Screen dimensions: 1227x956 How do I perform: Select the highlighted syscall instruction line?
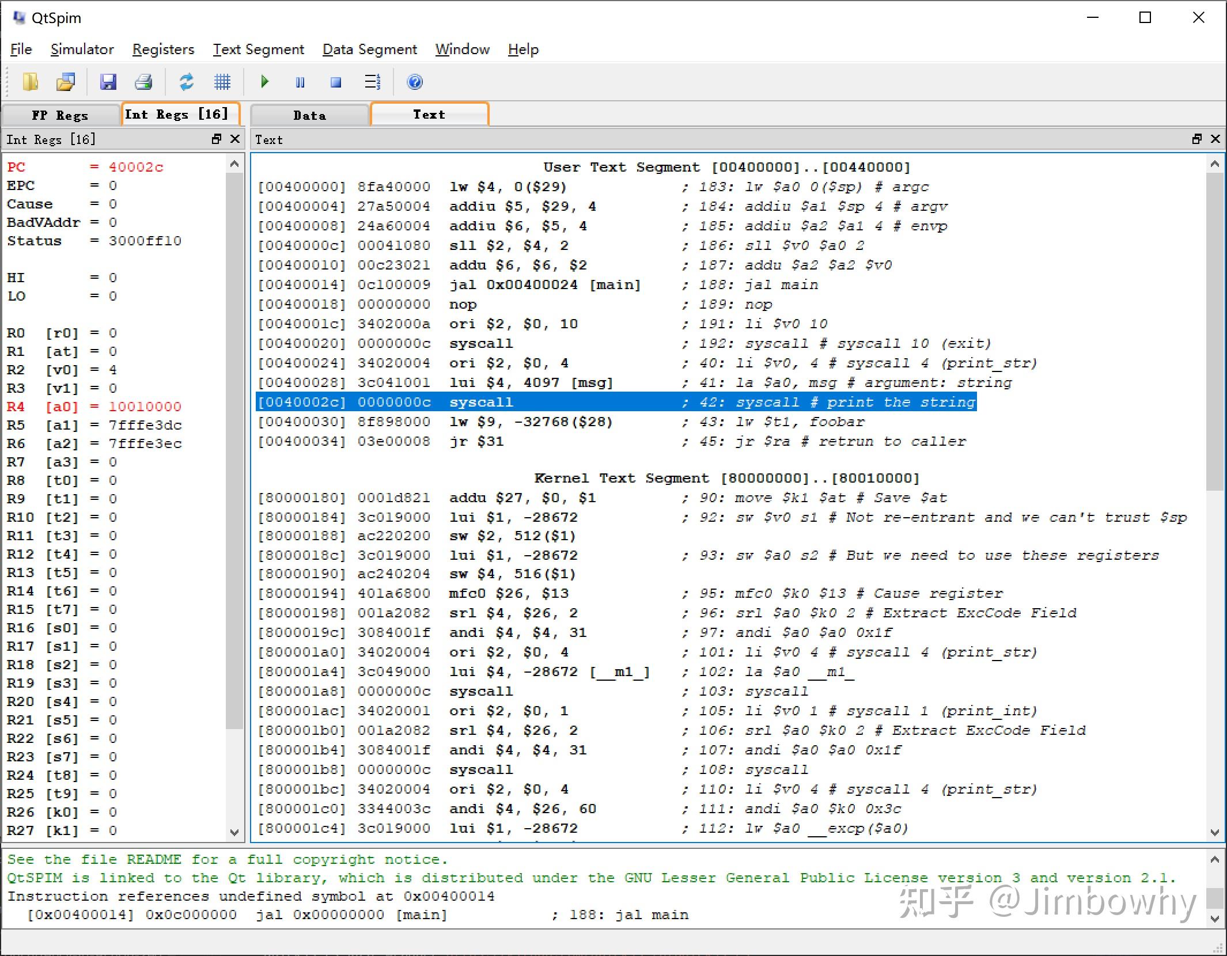coord(615,402)
